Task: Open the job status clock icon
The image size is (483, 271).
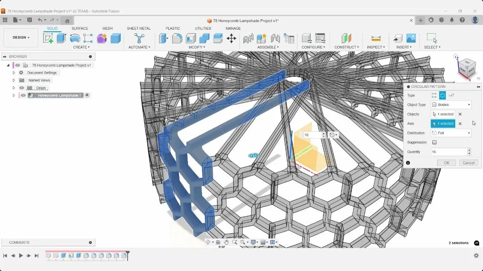Action: click(442, 20)
